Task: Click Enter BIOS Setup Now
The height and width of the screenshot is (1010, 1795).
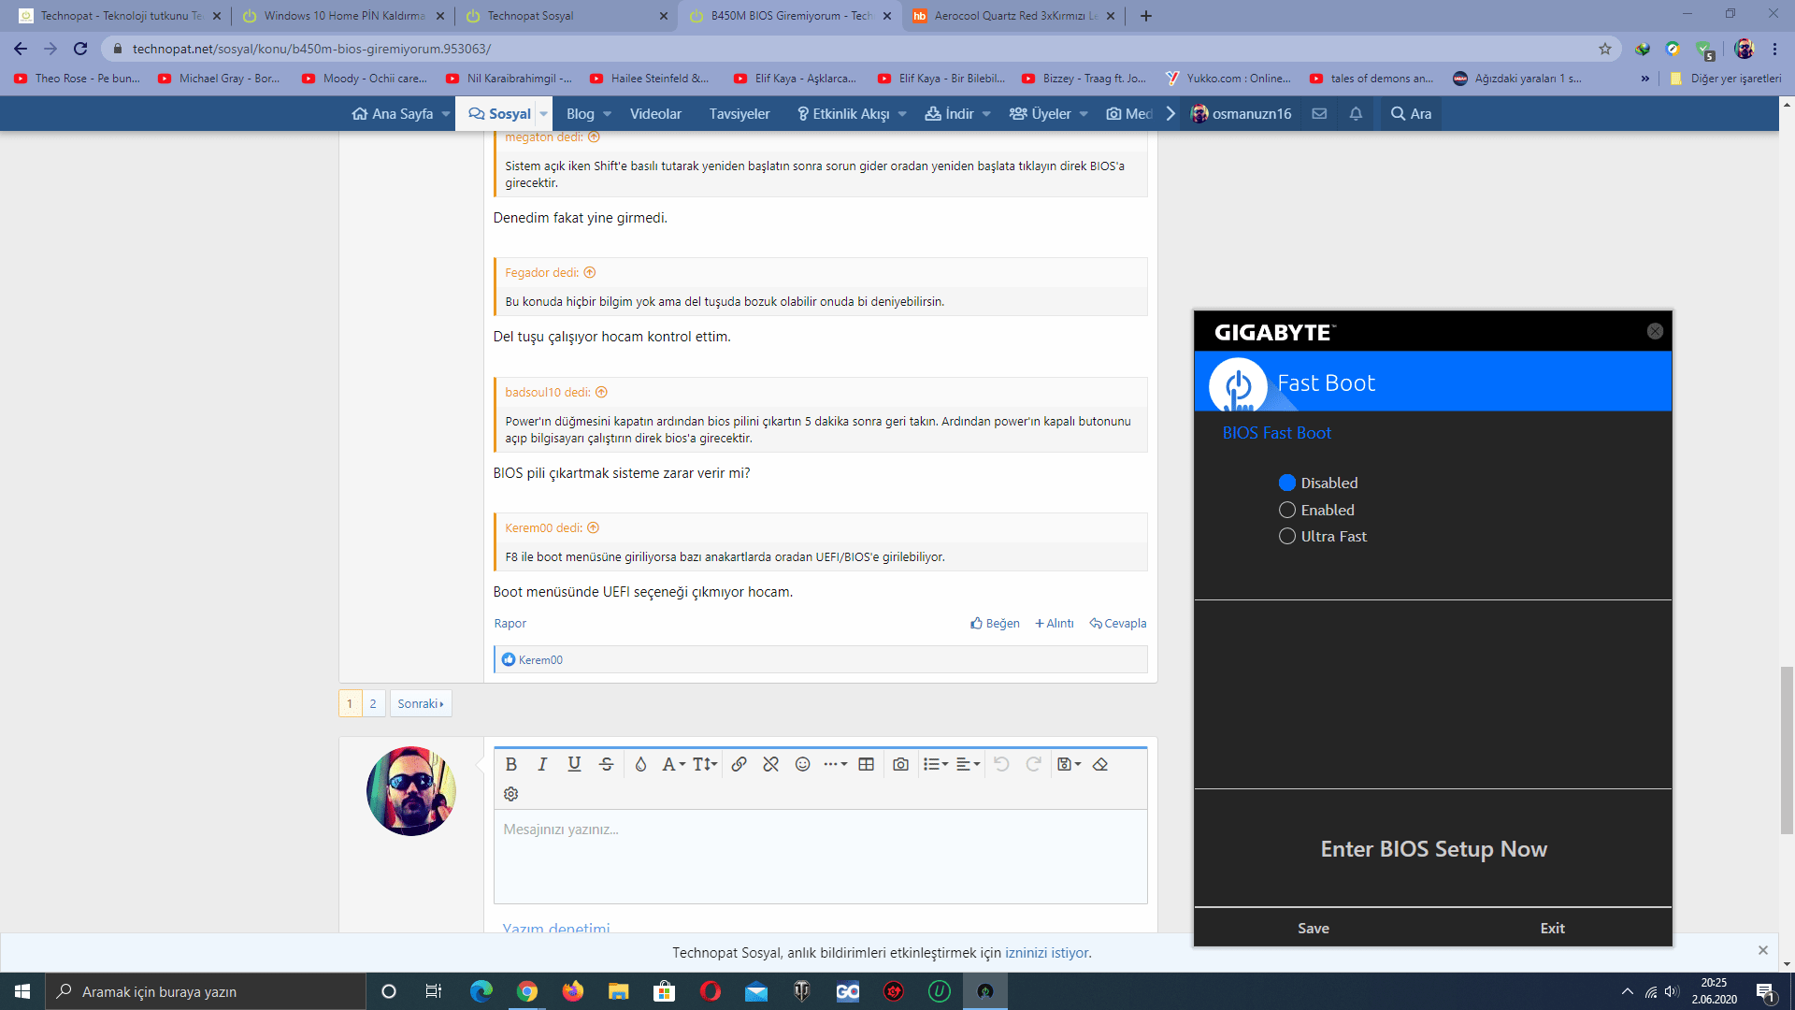Action: click(1433, 848)
